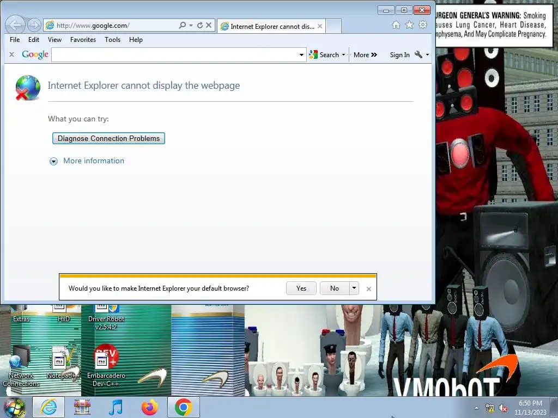Click the network tray icon
The width and height of the screenshot is (558, 418).
pyautogui.click(x=490, y=408)
